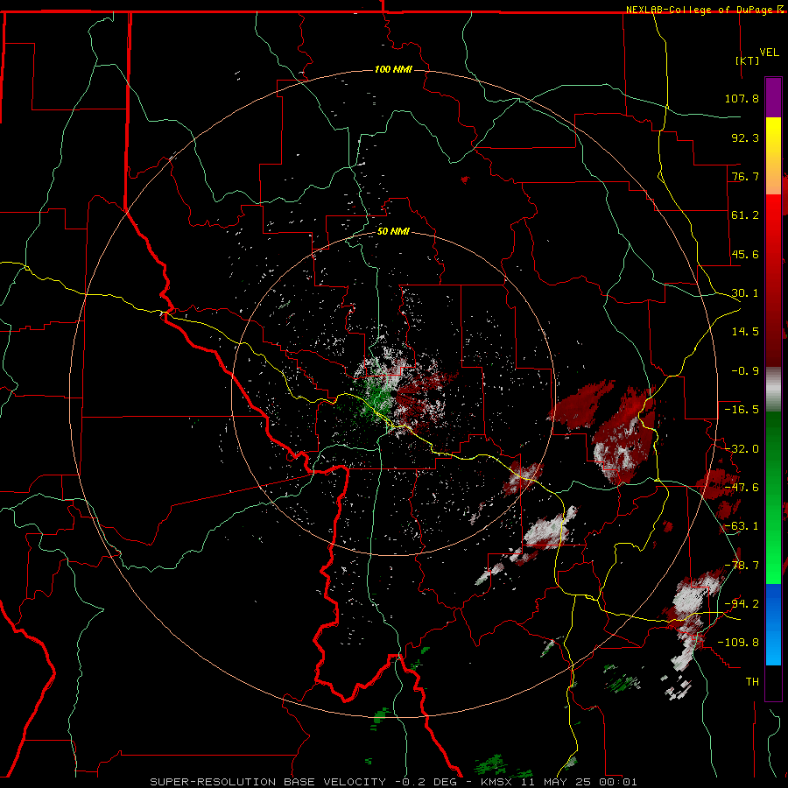Click the TH label on the legend
The image size is (788, 788).
coord(752,681)
